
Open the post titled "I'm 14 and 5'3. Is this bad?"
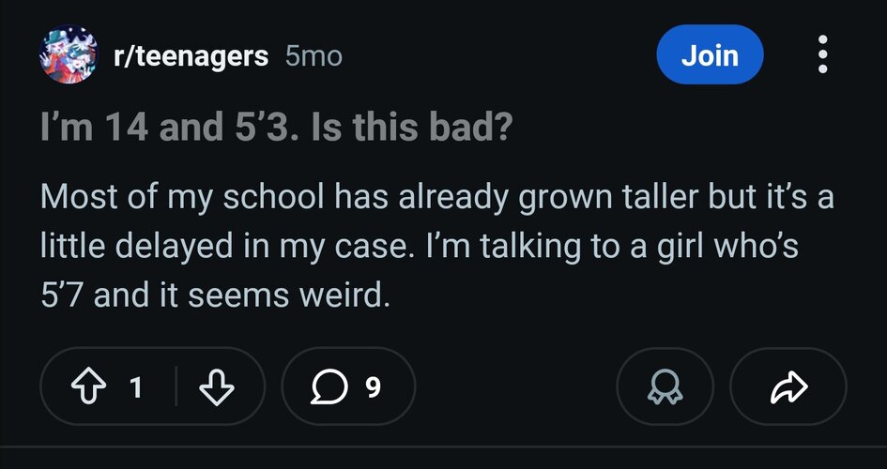pos(277,128)
